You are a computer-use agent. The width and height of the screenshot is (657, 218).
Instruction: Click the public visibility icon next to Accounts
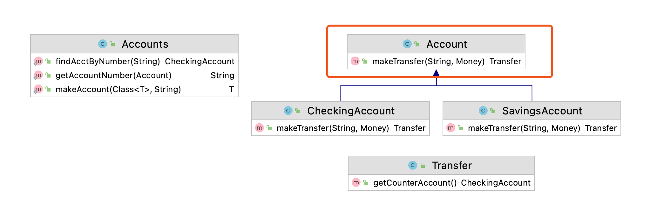[x=112, y=44]
